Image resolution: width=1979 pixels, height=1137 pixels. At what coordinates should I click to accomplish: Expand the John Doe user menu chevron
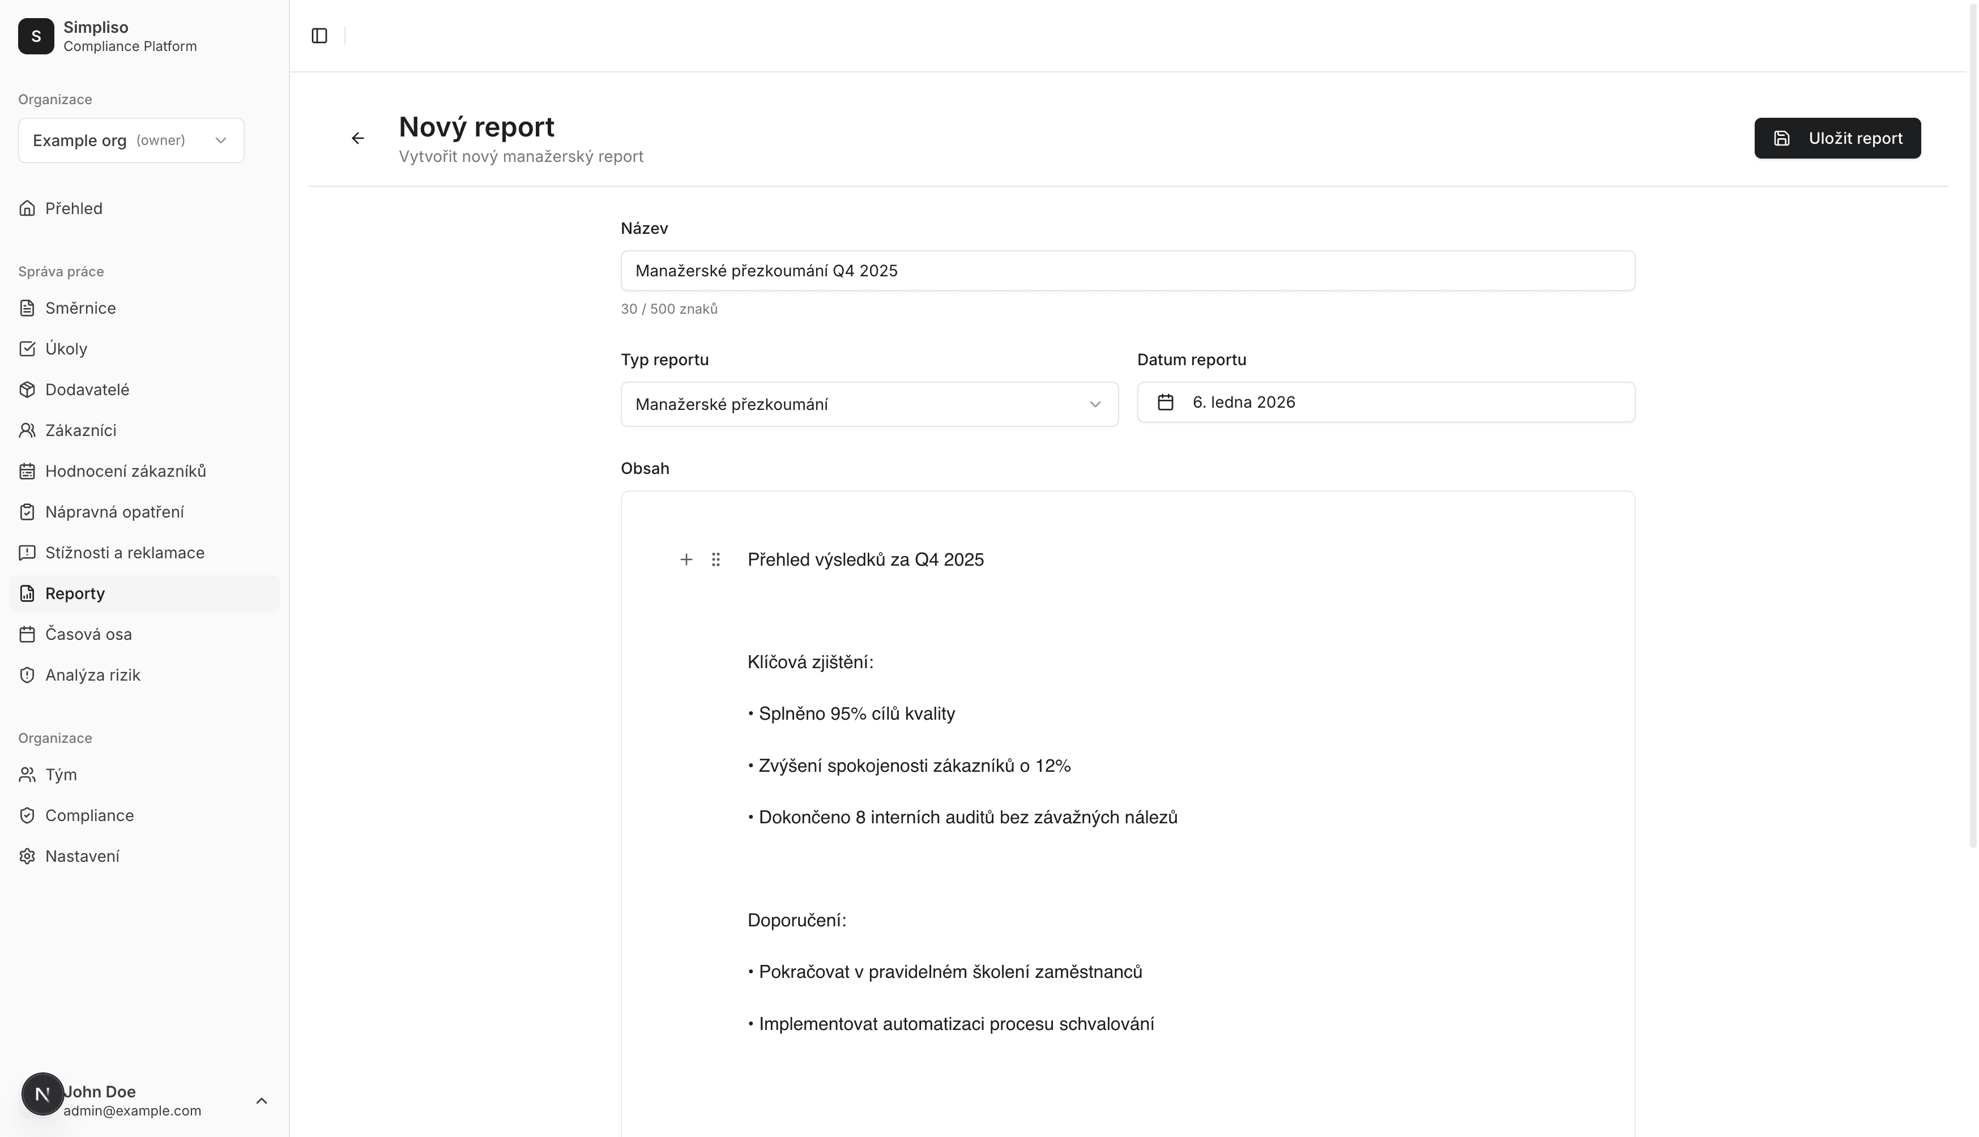click(x=262, y=1100)
